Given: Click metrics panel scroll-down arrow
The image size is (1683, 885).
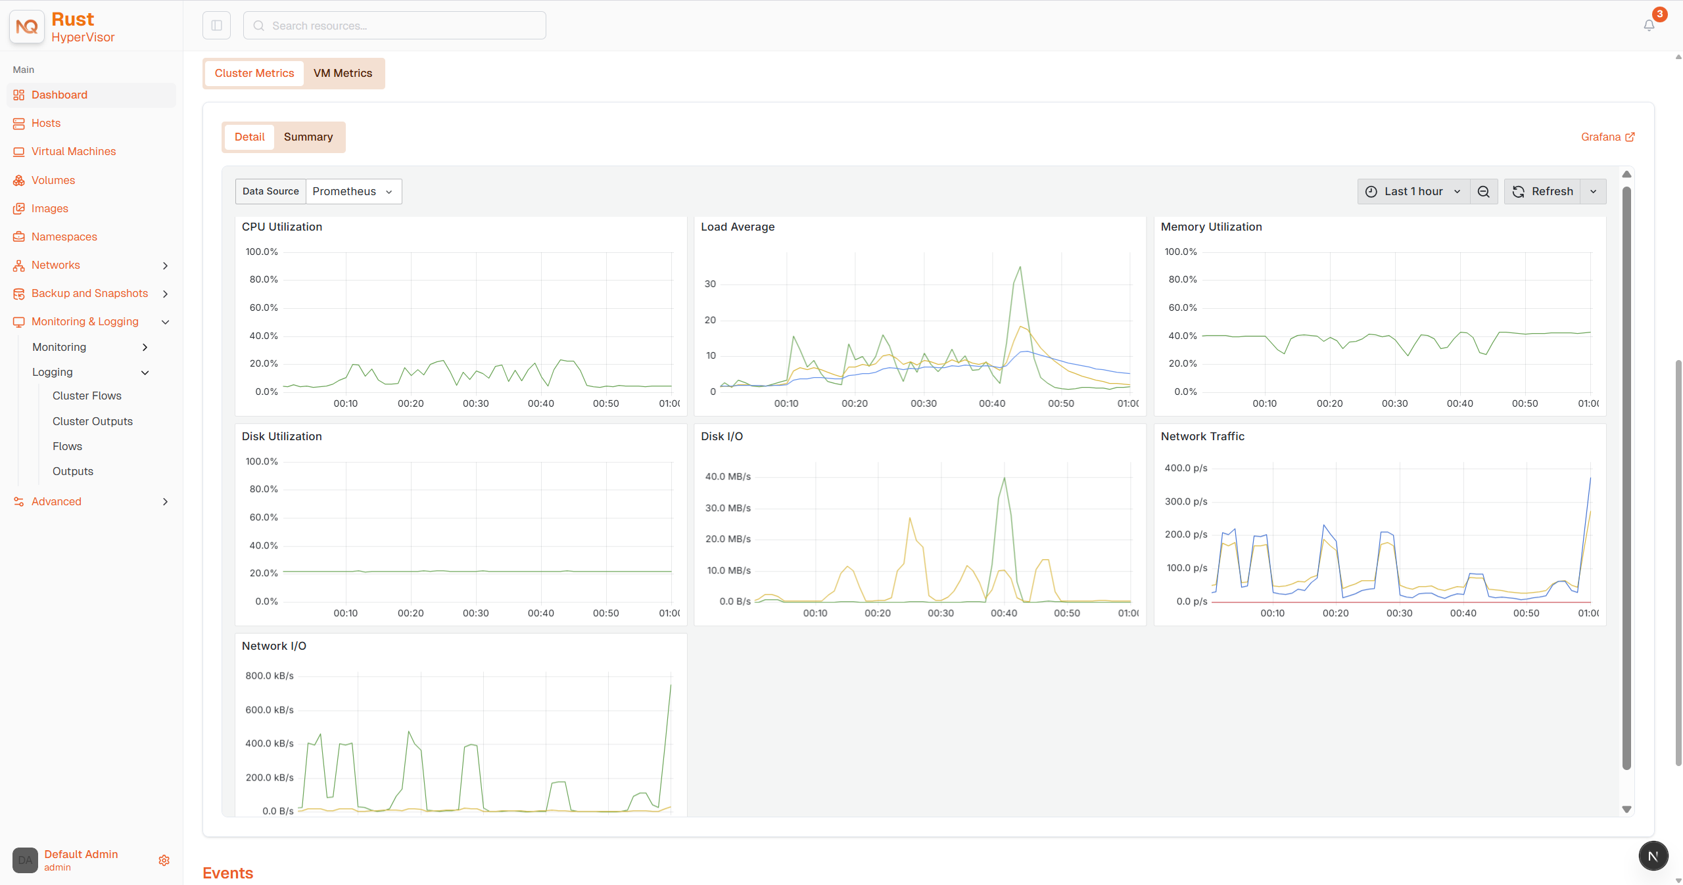Looking at the screenshot, I should 1626,809.
